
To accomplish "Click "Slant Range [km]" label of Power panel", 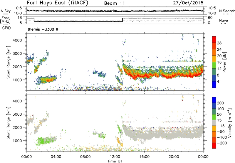I will [8, 62].
